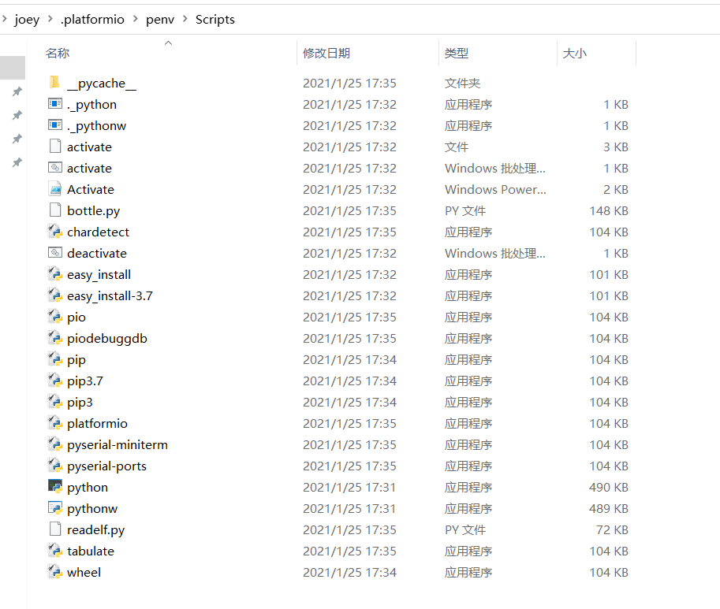Image resolution: width=720 pixels, height=609 pixels.
Task: Select the file name tabulate
Action: point(91,551)
